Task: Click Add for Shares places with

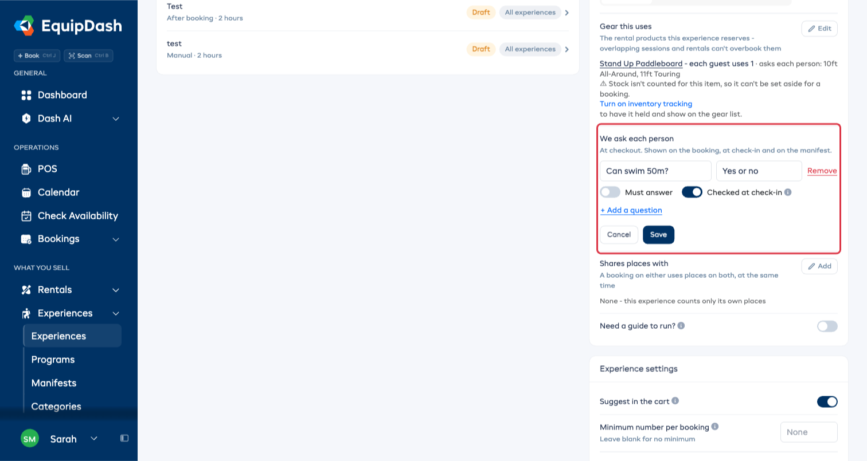Action: pyautogui.click(x=819, y=266)
